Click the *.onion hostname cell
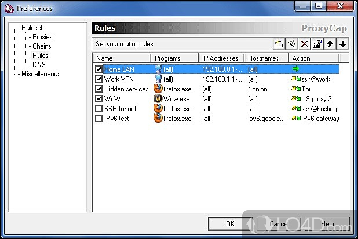This screenshot has width=358, height=239. coord(258,89)
